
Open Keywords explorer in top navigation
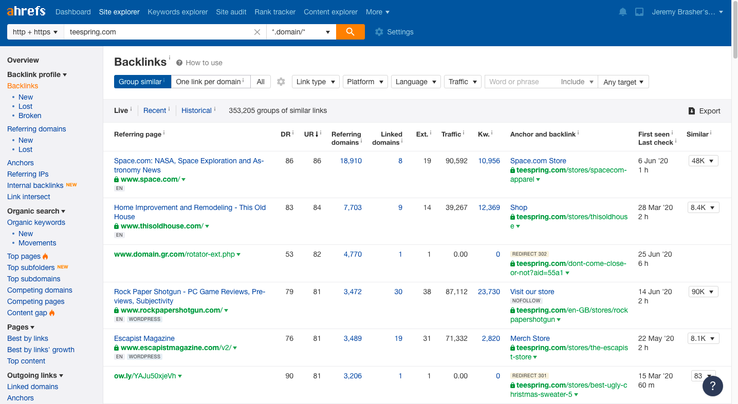coord(178,12)
